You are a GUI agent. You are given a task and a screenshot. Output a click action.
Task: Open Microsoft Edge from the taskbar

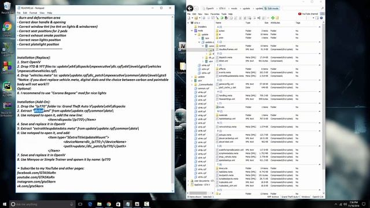point(90,204)
